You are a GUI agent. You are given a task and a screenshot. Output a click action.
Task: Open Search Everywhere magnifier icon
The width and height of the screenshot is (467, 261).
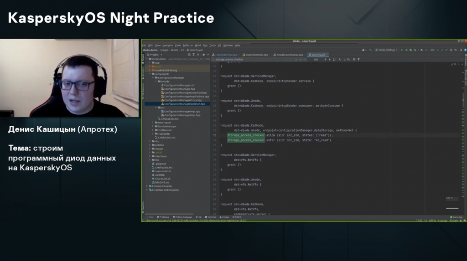tap(461, 50)
